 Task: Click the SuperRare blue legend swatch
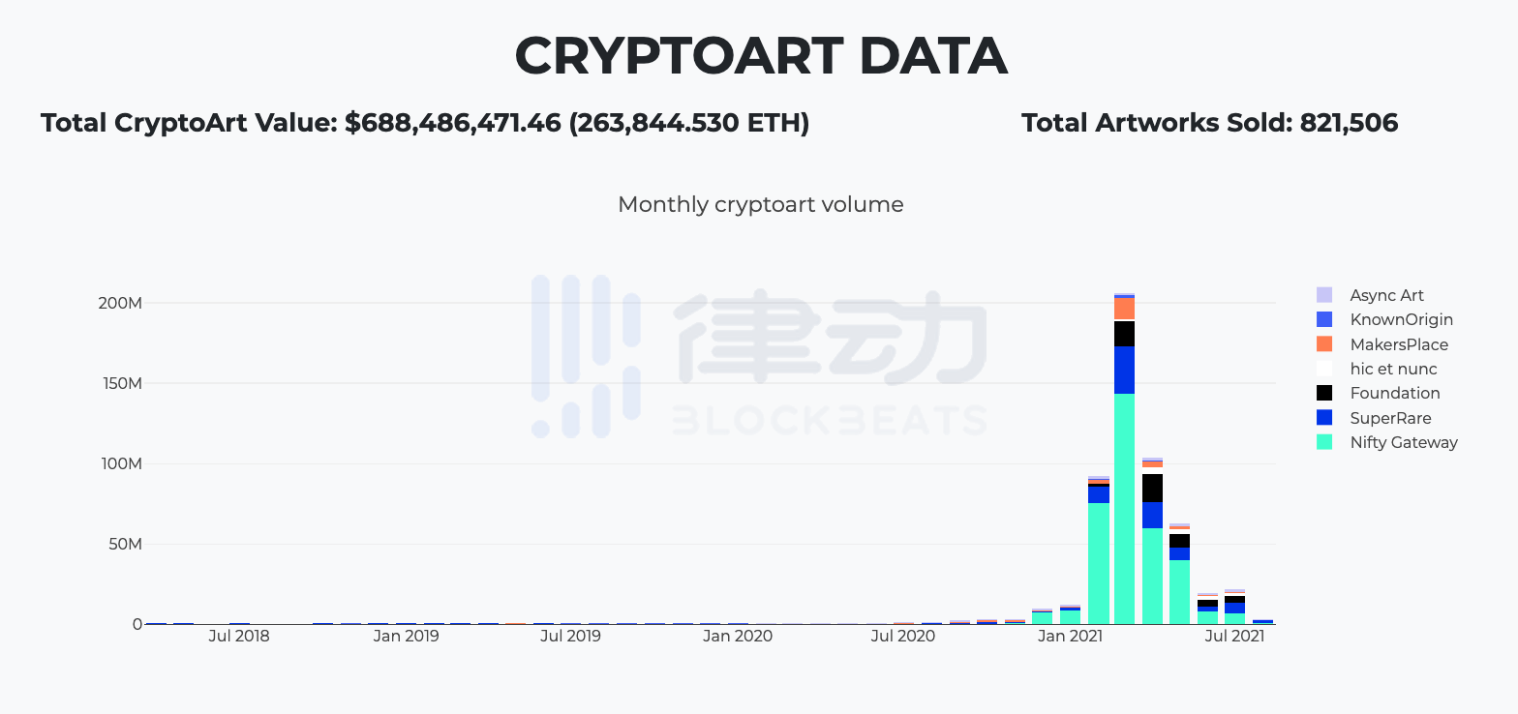click(1324, 418)
